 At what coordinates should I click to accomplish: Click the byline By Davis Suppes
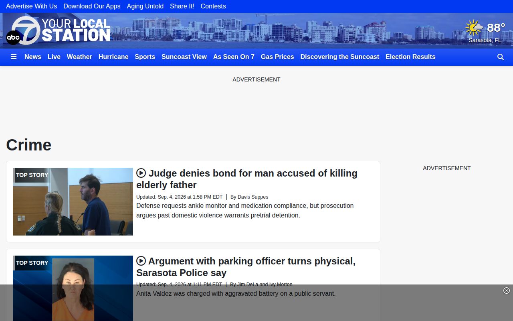click(x=249, y=197)
